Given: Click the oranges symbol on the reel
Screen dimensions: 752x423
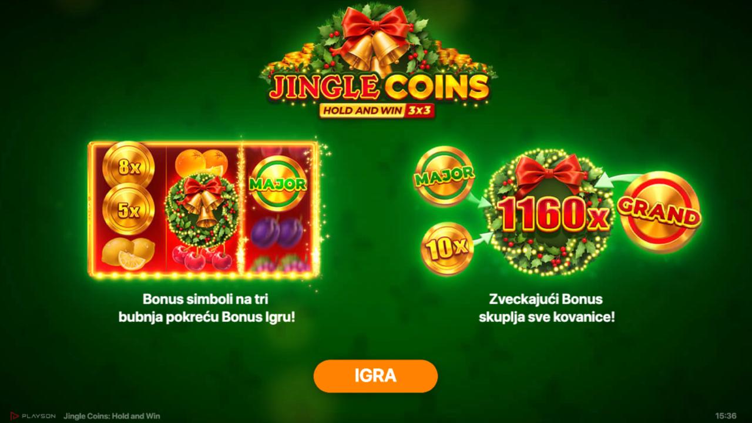Looking at the screenshot, I should click(204, 160).
